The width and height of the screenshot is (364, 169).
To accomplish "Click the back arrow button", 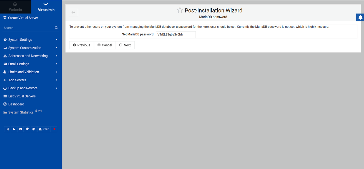I will [x=74, y=12].
